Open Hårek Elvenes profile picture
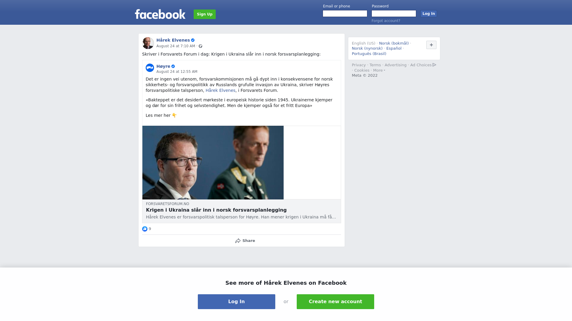 pos(148,43)
